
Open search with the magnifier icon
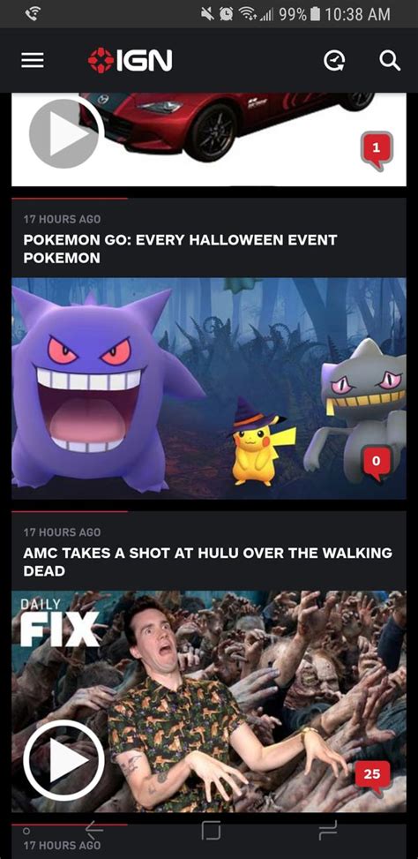[390, 61]
